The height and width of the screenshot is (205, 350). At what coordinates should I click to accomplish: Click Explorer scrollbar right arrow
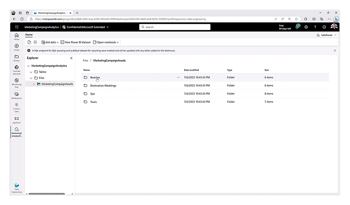tap(72, 193)
